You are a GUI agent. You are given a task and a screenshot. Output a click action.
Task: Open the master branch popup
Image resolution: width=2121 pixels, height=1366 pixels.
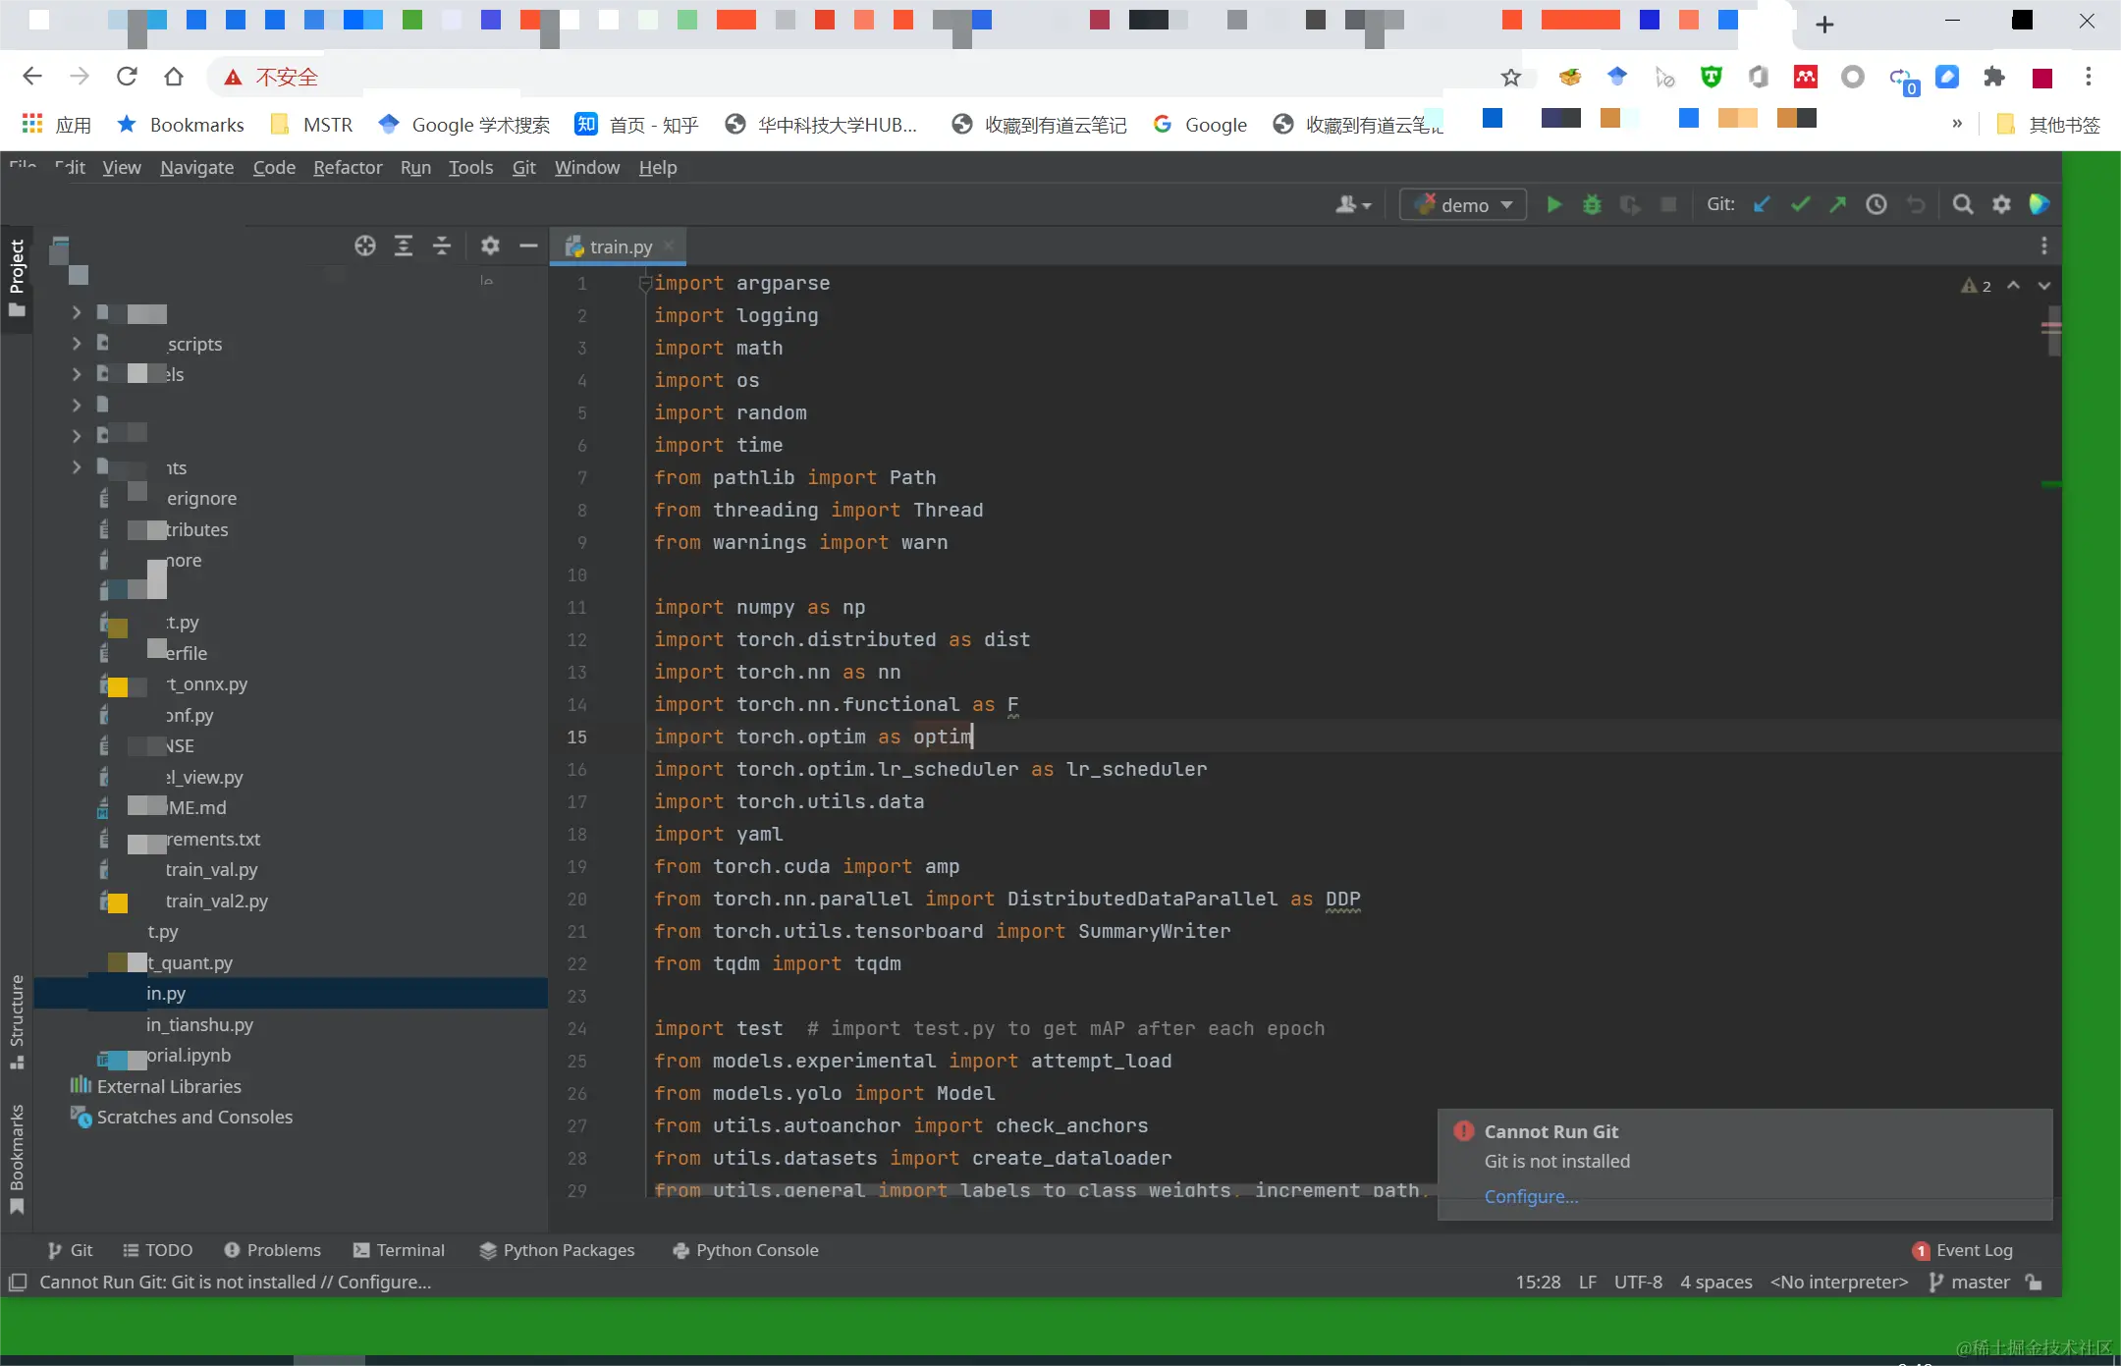[1969, 1282]
